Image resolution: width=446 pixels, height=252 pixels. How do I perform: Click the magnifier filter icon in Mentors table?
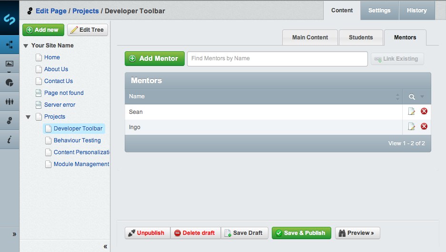[x=412, y=97]
